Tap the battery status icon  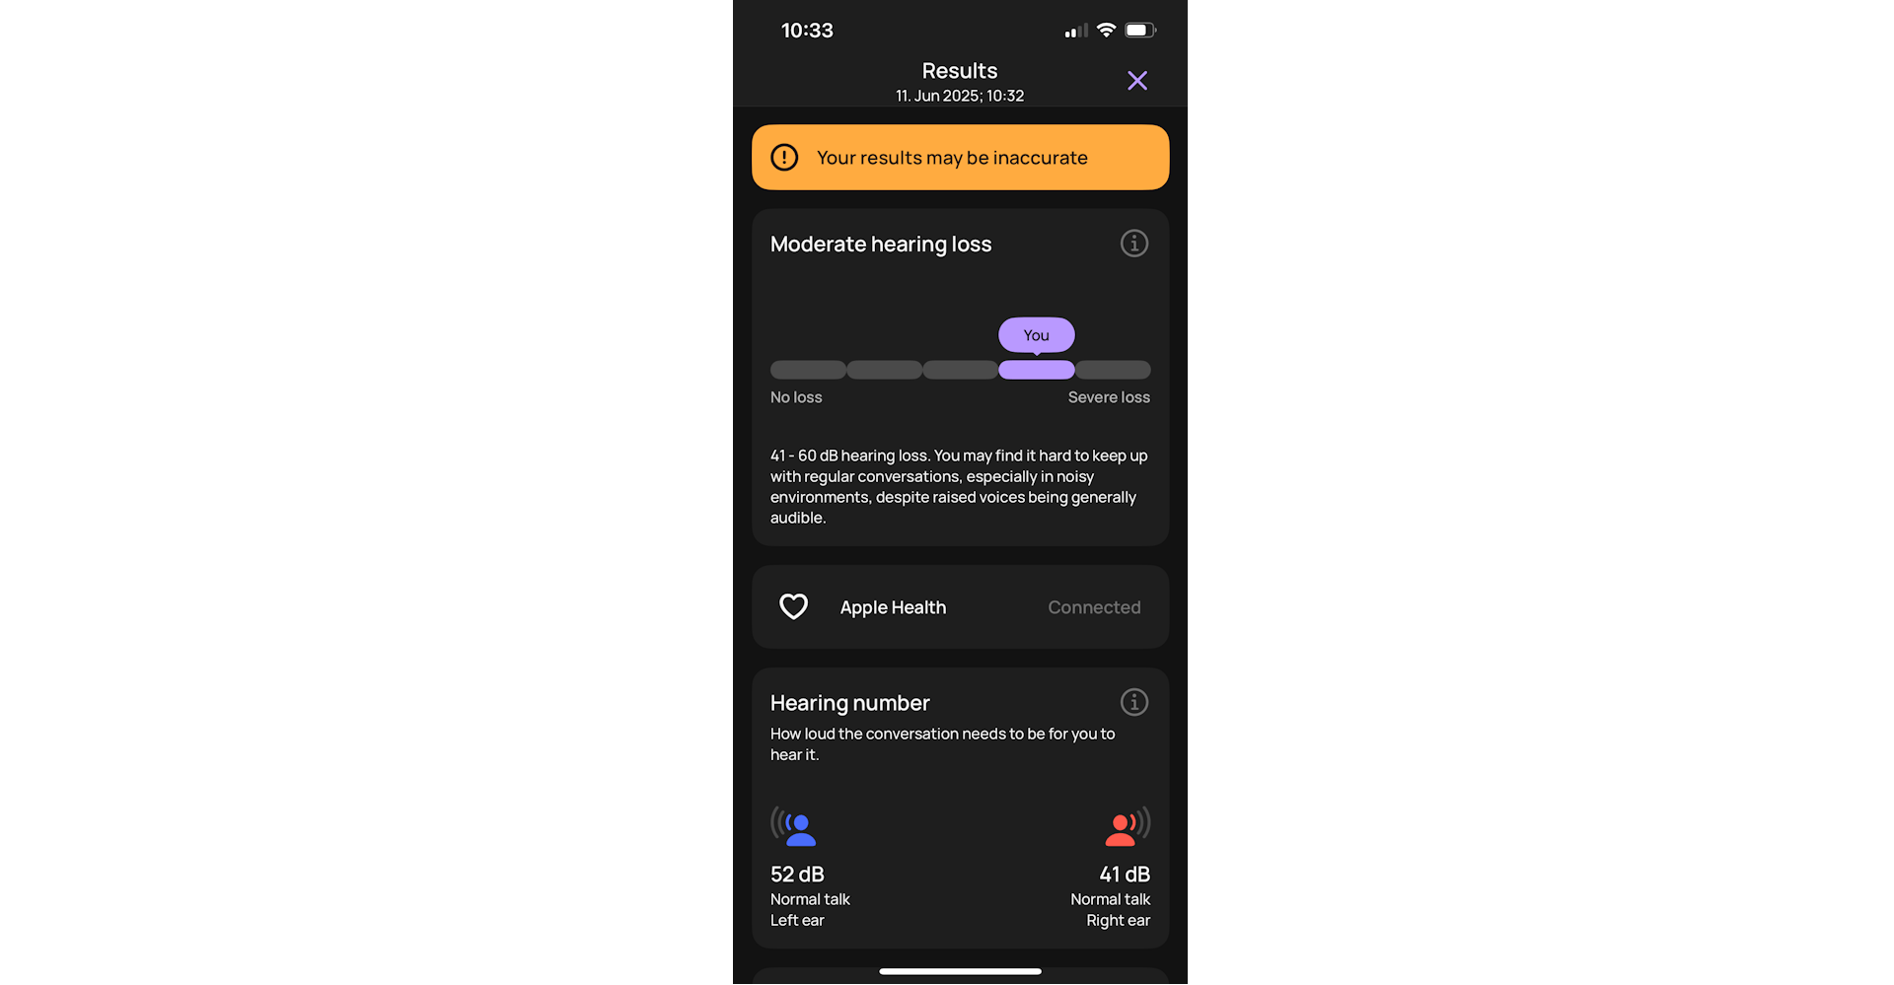click(x=1140, y=31)
